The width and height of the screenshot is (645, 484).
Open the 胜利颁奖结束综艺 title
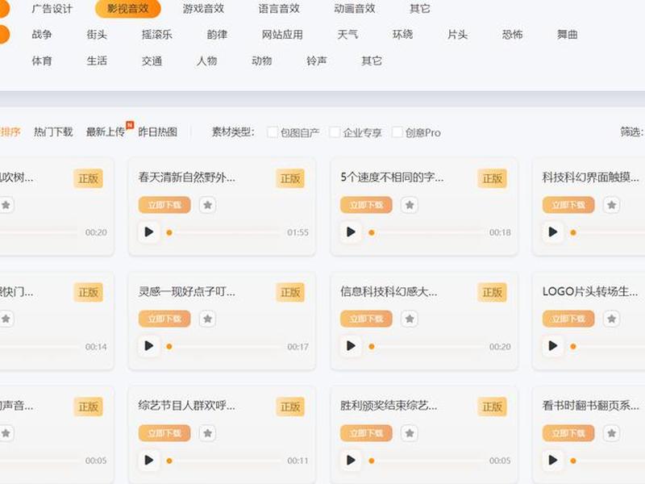click(x=389, y=406)
